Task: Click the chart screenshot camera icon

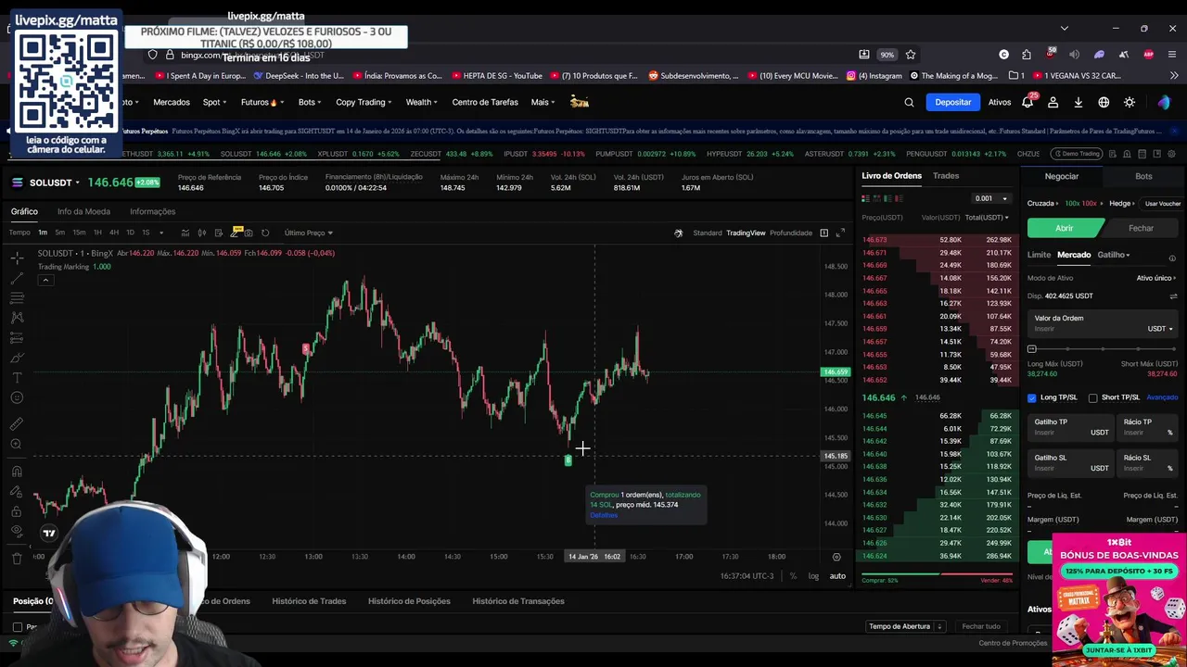Action: [249, 233]
